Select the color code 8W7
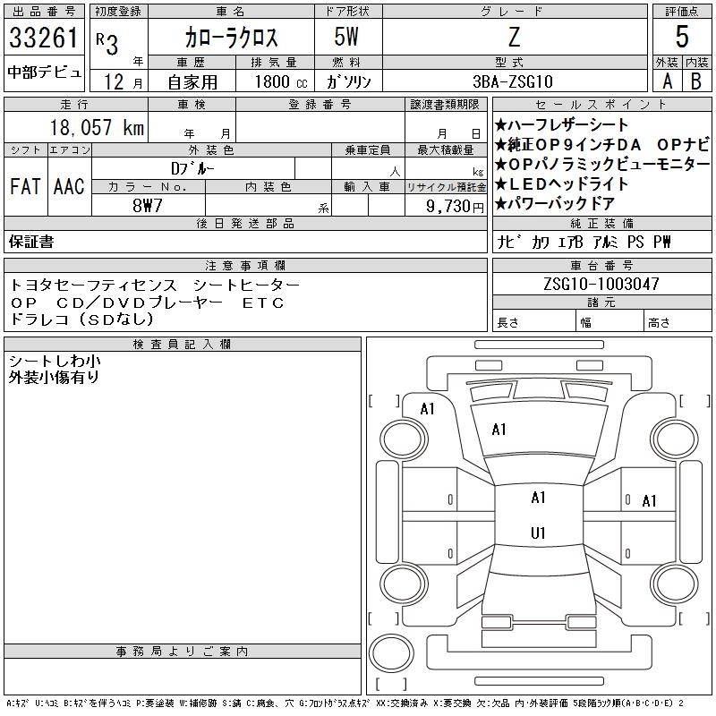The height and width of the screenshot is (716, 716). [147, 205]
